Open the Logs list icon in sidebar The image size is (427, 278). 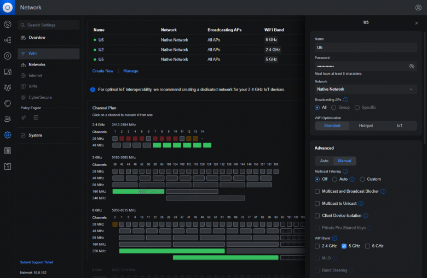(8, 151)
